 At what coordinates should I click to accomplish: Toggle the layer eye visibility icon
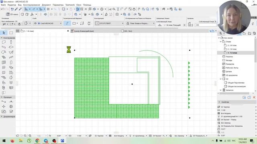pos(35,23)
